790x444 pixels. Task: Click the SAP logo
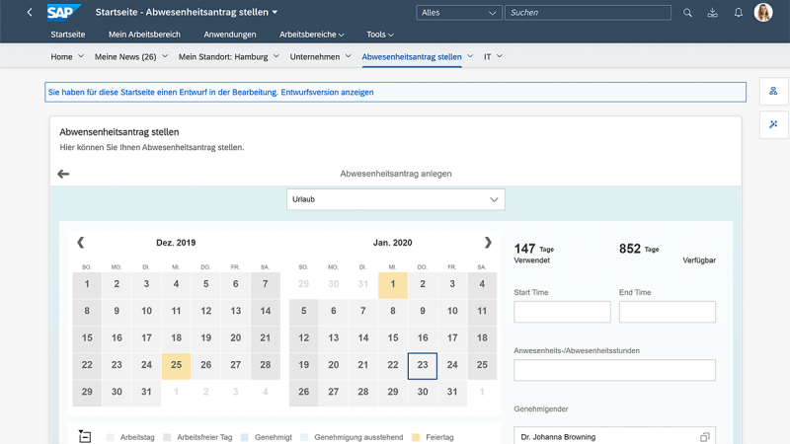point(64,13)
